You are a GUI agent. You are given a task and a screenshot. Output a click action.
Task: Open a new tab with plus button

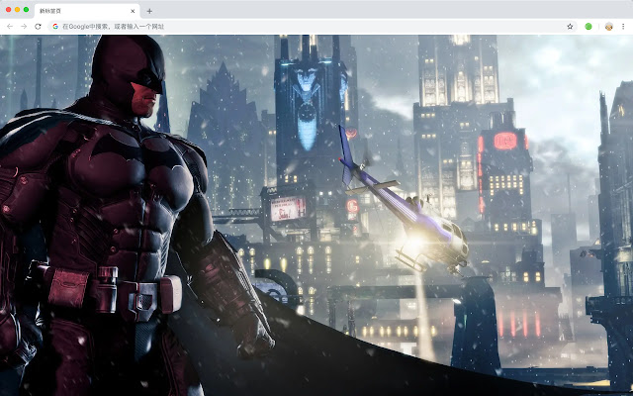click(x=149, y=11)
